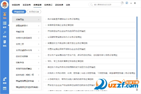The width and height of the screenshot is (141, 94).
Task: Open 军队、军工系统所属单位军品免征增值税 entry
Action: (x=90, y=61)
